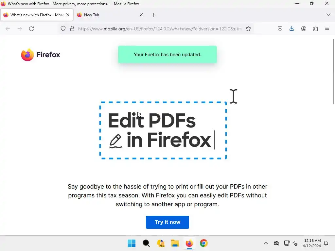Image resolution: width=335 pixels, height=251 pixels.
Task: Bookmark this page with the star icon
Action: [248, 29]
